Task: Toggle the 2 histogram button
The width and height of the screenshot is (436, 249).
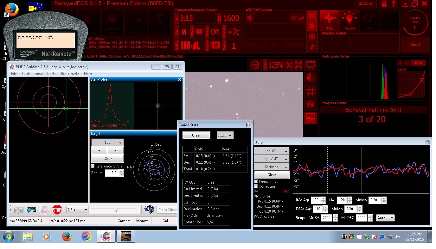Action: 401,63
